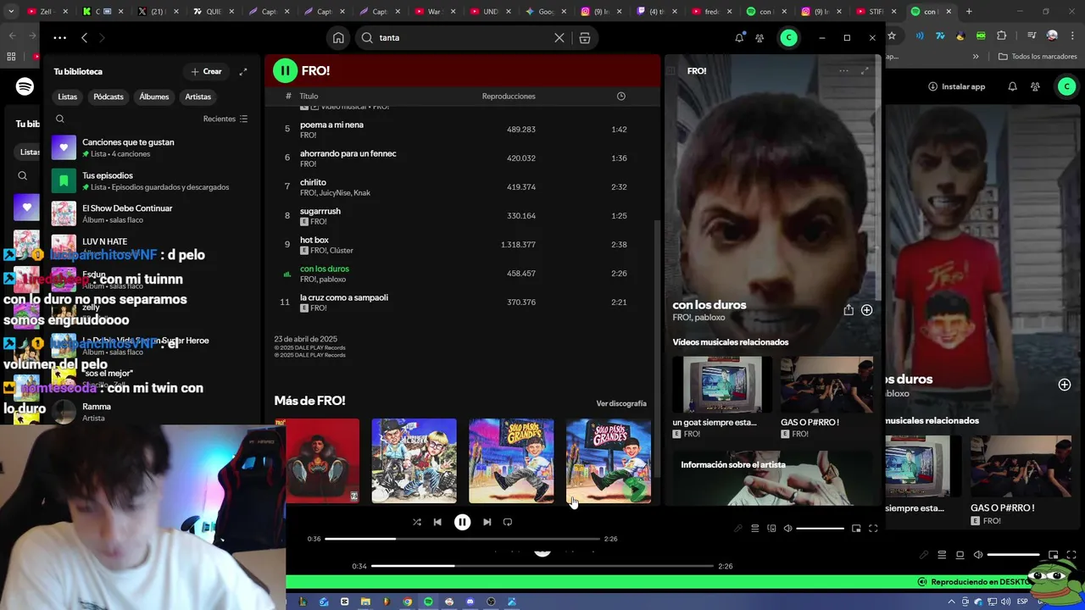The image size is (1085, 610).
Task: Open the second album cover under Más de FRO!
Action: pos(414,461)
